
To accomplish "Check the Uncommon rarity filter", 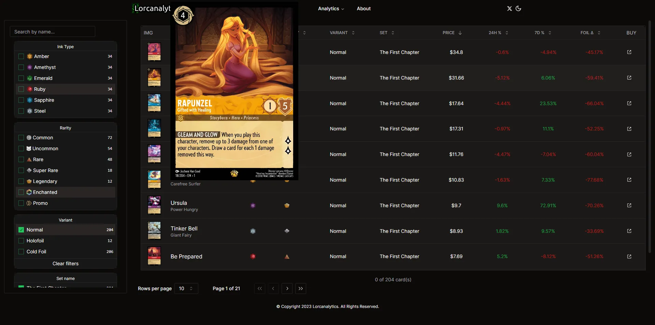I will click(21, 149).
